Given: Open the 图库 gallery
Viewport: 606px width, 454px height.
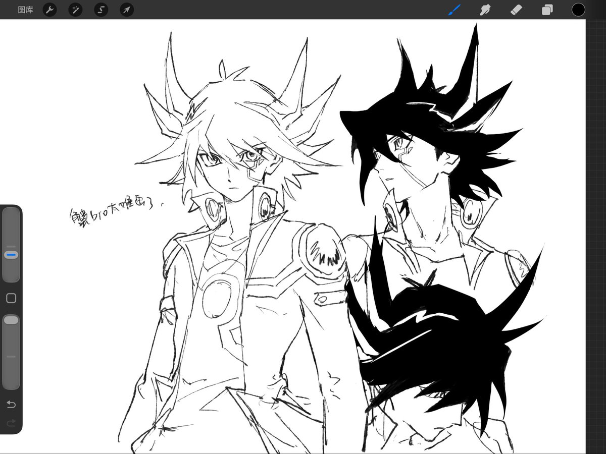Looking at the screenshot, I should point(25,10).
